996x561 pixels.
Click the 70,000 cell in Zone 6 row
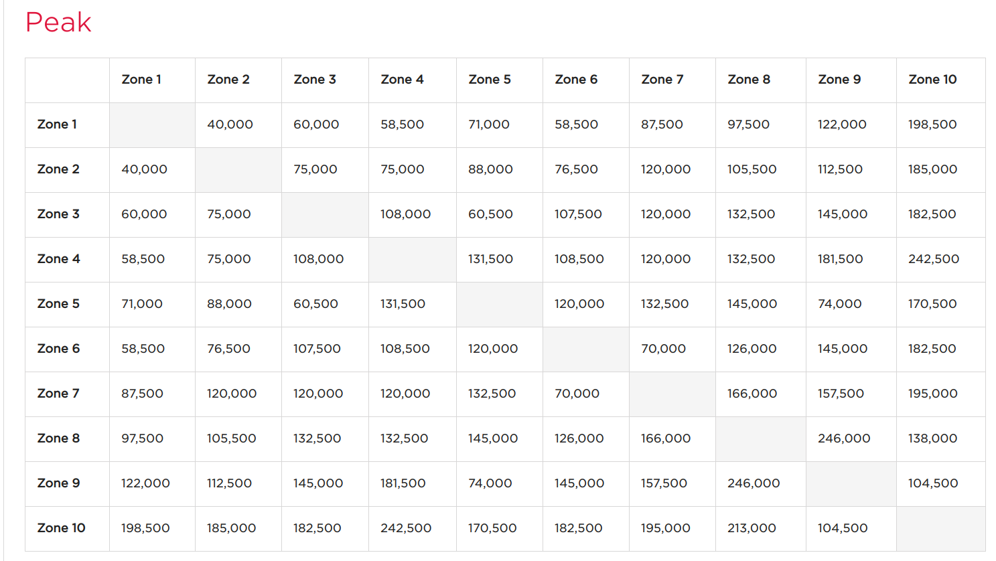[663, 349]
